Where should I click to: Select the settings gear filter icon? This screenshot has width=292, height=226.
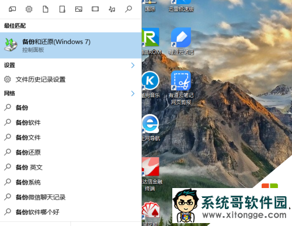(29, 9)
